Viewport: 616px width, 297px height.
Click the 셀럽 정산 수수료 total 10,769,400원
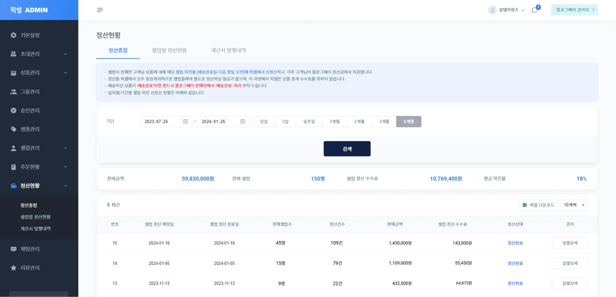point(446,179)
